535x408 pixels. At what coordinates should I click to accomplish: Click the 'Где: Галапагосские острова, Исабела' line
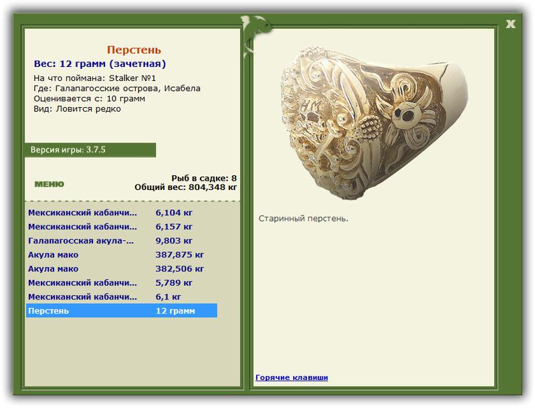(116, 88)
